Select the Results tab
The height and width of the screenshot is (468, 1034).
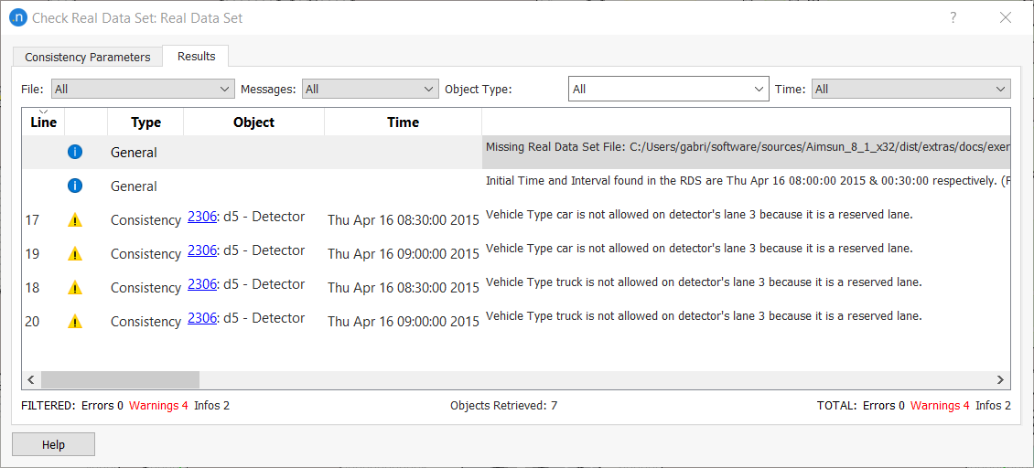point(196,56)
